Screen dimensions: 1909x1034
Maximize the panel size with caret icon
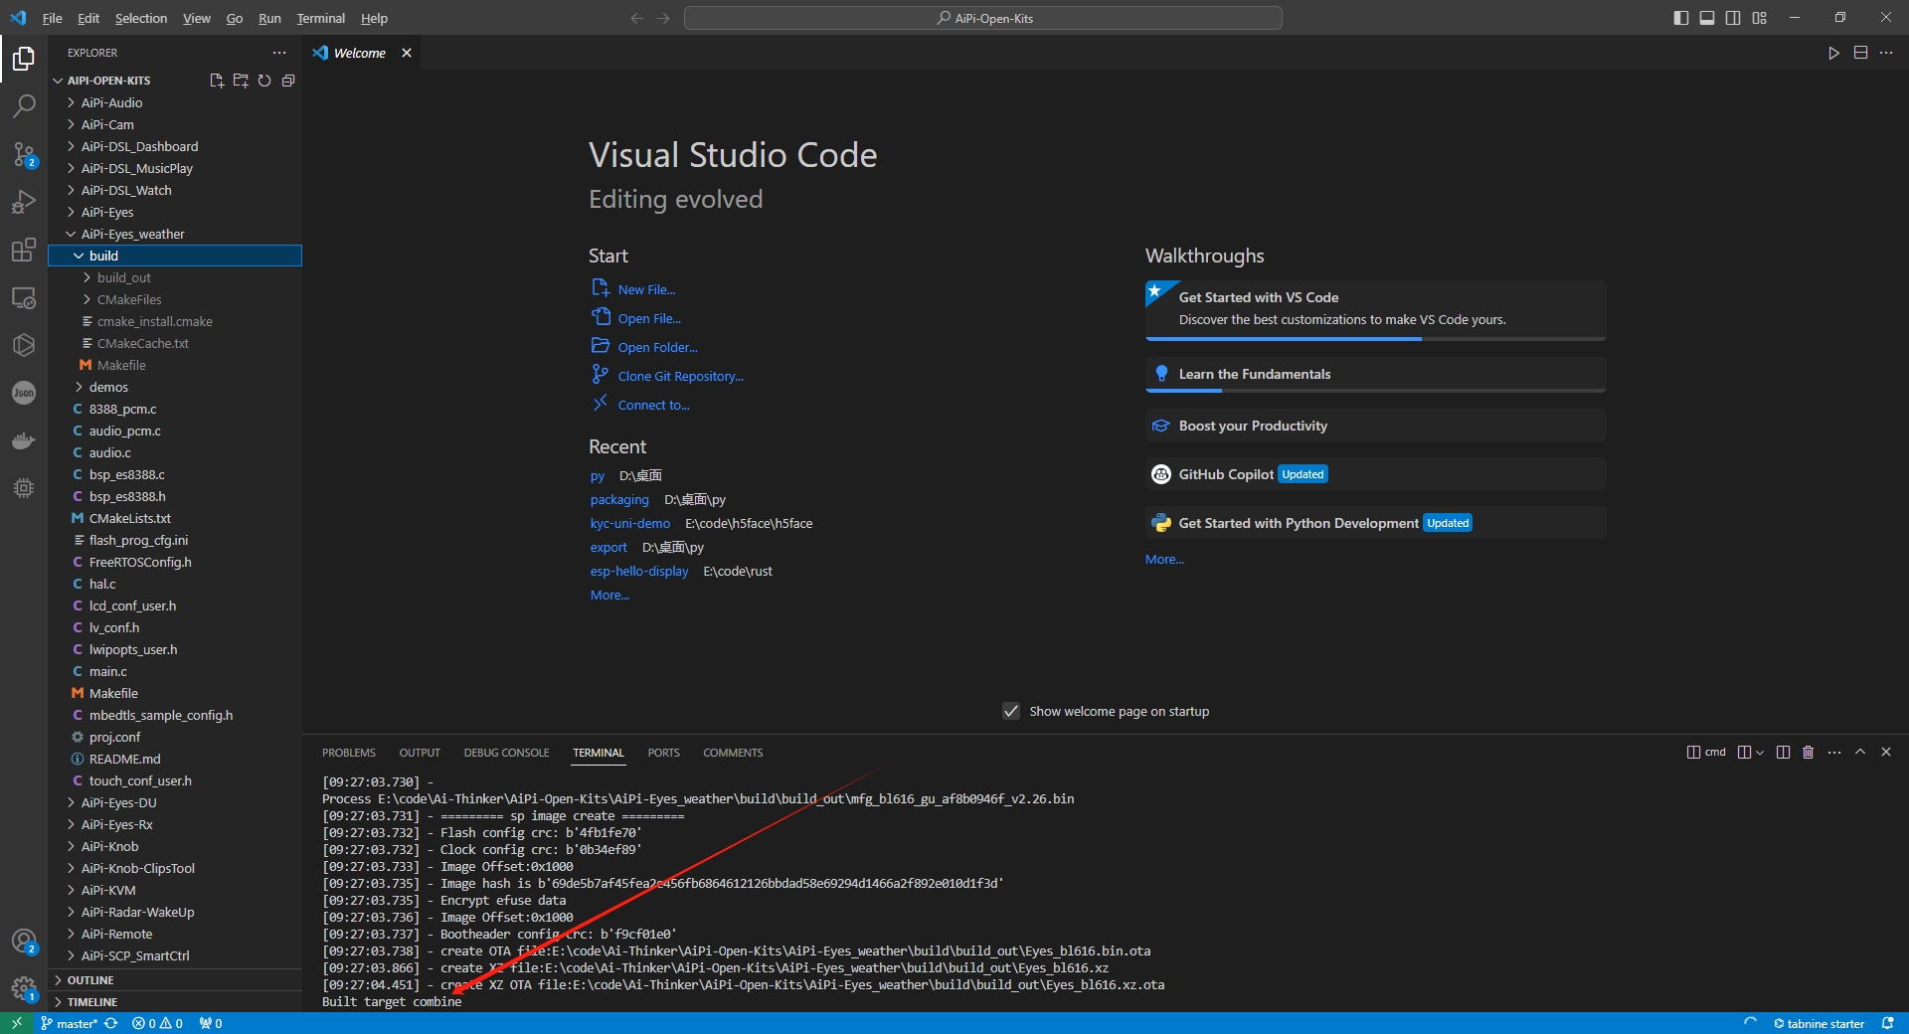coord(1860,753)
